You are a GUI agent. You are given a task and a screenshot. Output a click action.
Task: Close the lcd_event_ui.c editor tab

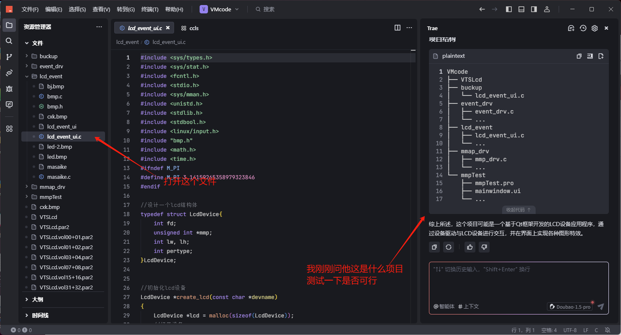click(x=168, y=28)
